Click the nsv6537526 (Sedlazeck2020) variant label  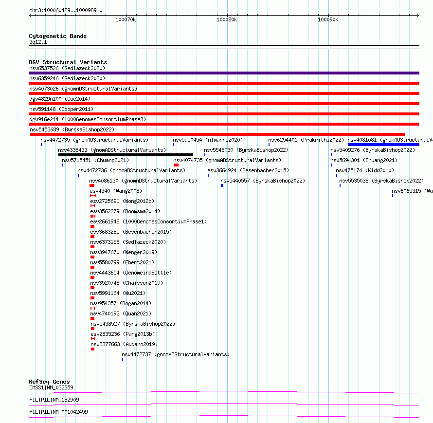67,68
